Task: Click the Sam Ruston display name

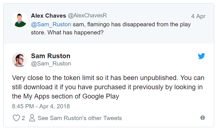Action: (51, 56)
